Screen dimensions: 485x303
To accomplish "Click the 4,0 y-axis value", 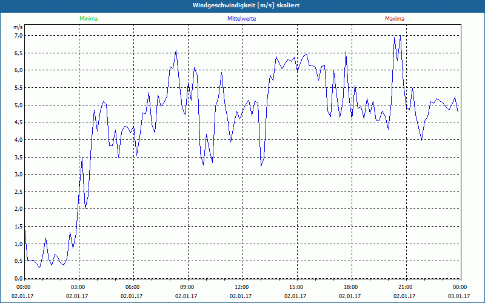I will 19,140.
